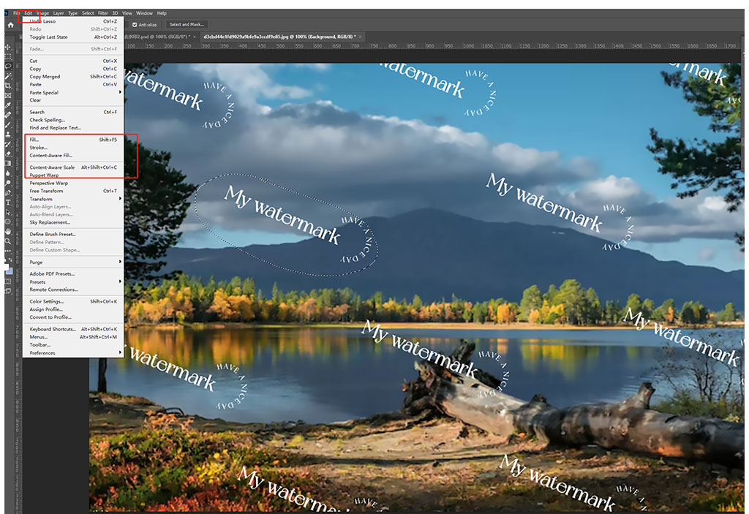Choose Free Transform menu item
Viewport: 749px width, 514px height.
click(73, 191)
